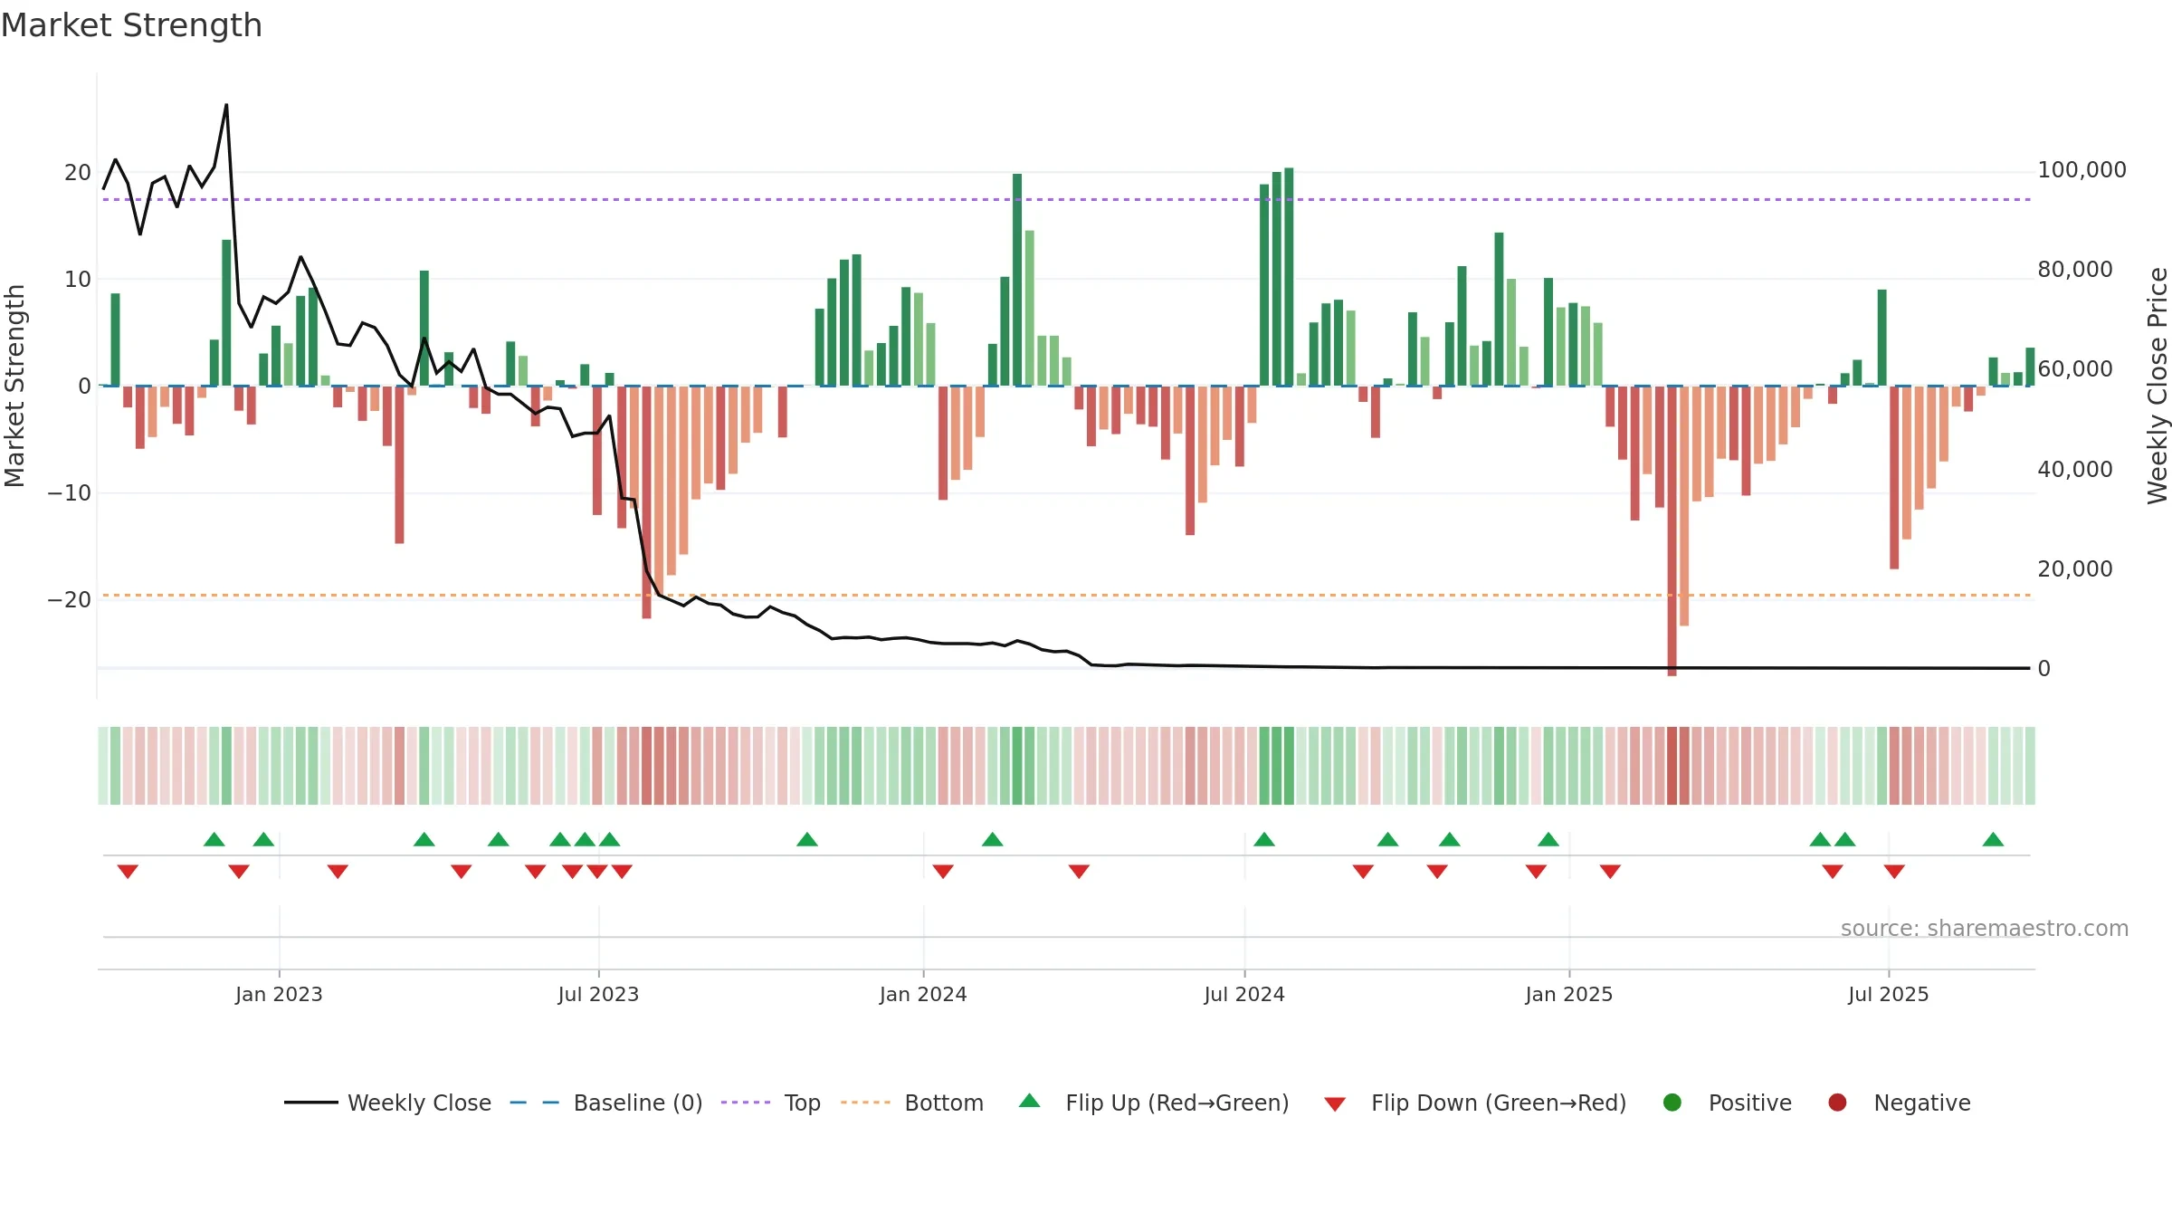Click the source: sharemaestro.com text
Image resolution: width=2172 pixels, height=1222 pixels.
coord(1985,929)
